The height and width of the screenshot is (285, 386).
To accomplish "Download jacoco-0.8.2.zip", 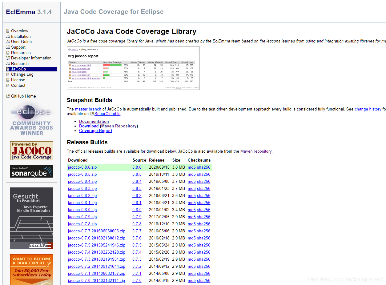I will tap(82, 195).
